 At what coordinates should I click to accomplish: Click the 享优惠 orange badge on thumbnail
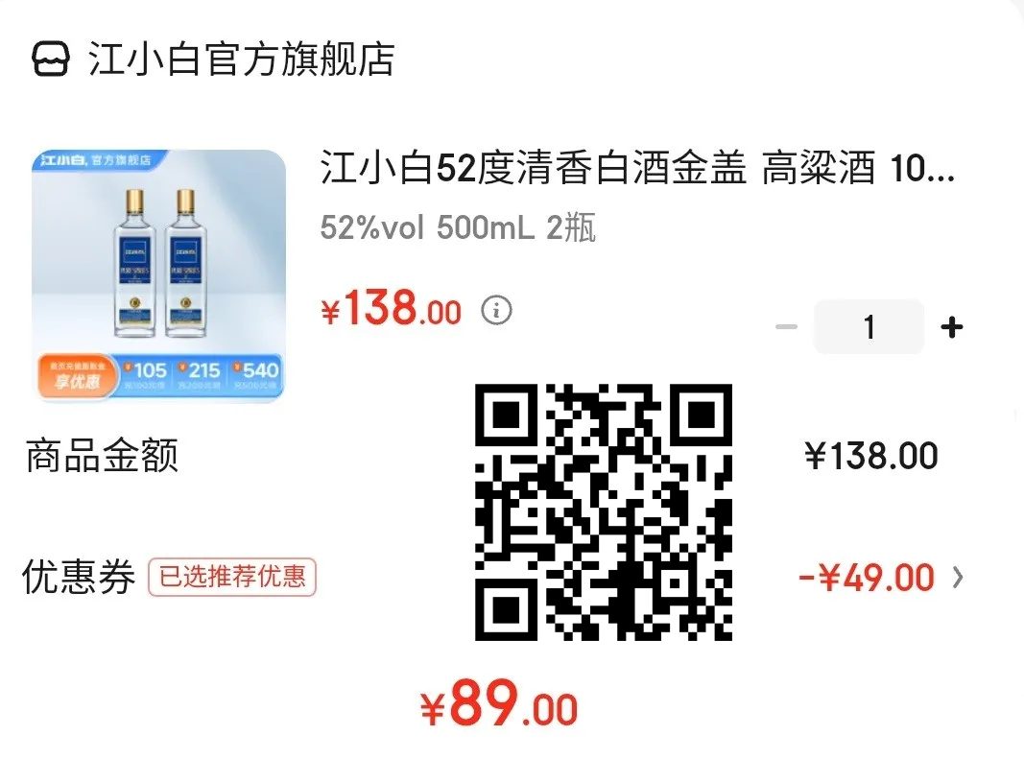point(77,375)
